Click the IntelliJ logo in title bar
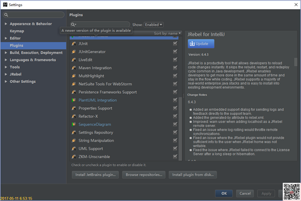 [5, 4]
